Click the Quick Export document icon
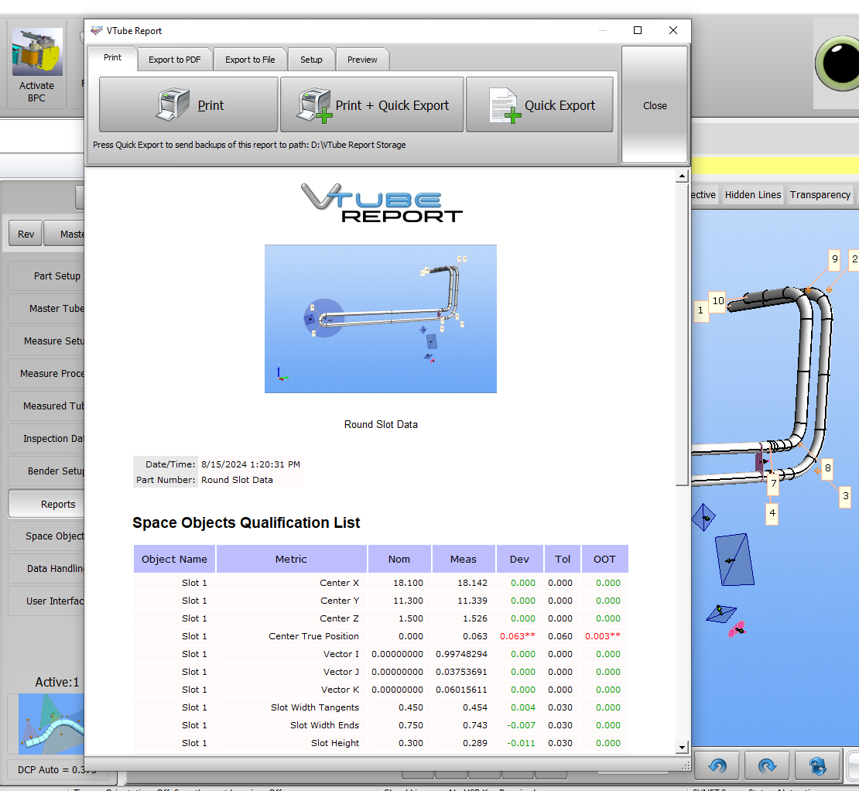Screen dimensions: 859x791 click(x=505, y=105)
